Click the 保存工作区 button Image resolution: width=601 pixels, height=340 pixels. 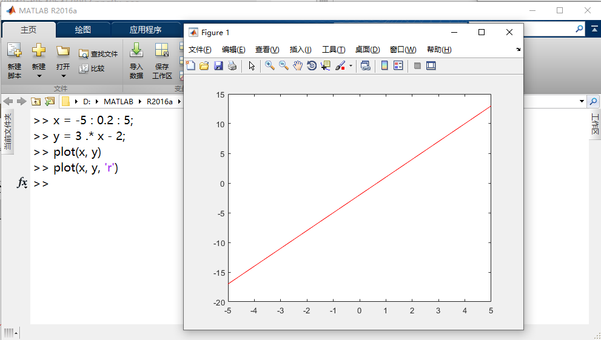click(162, 61)
